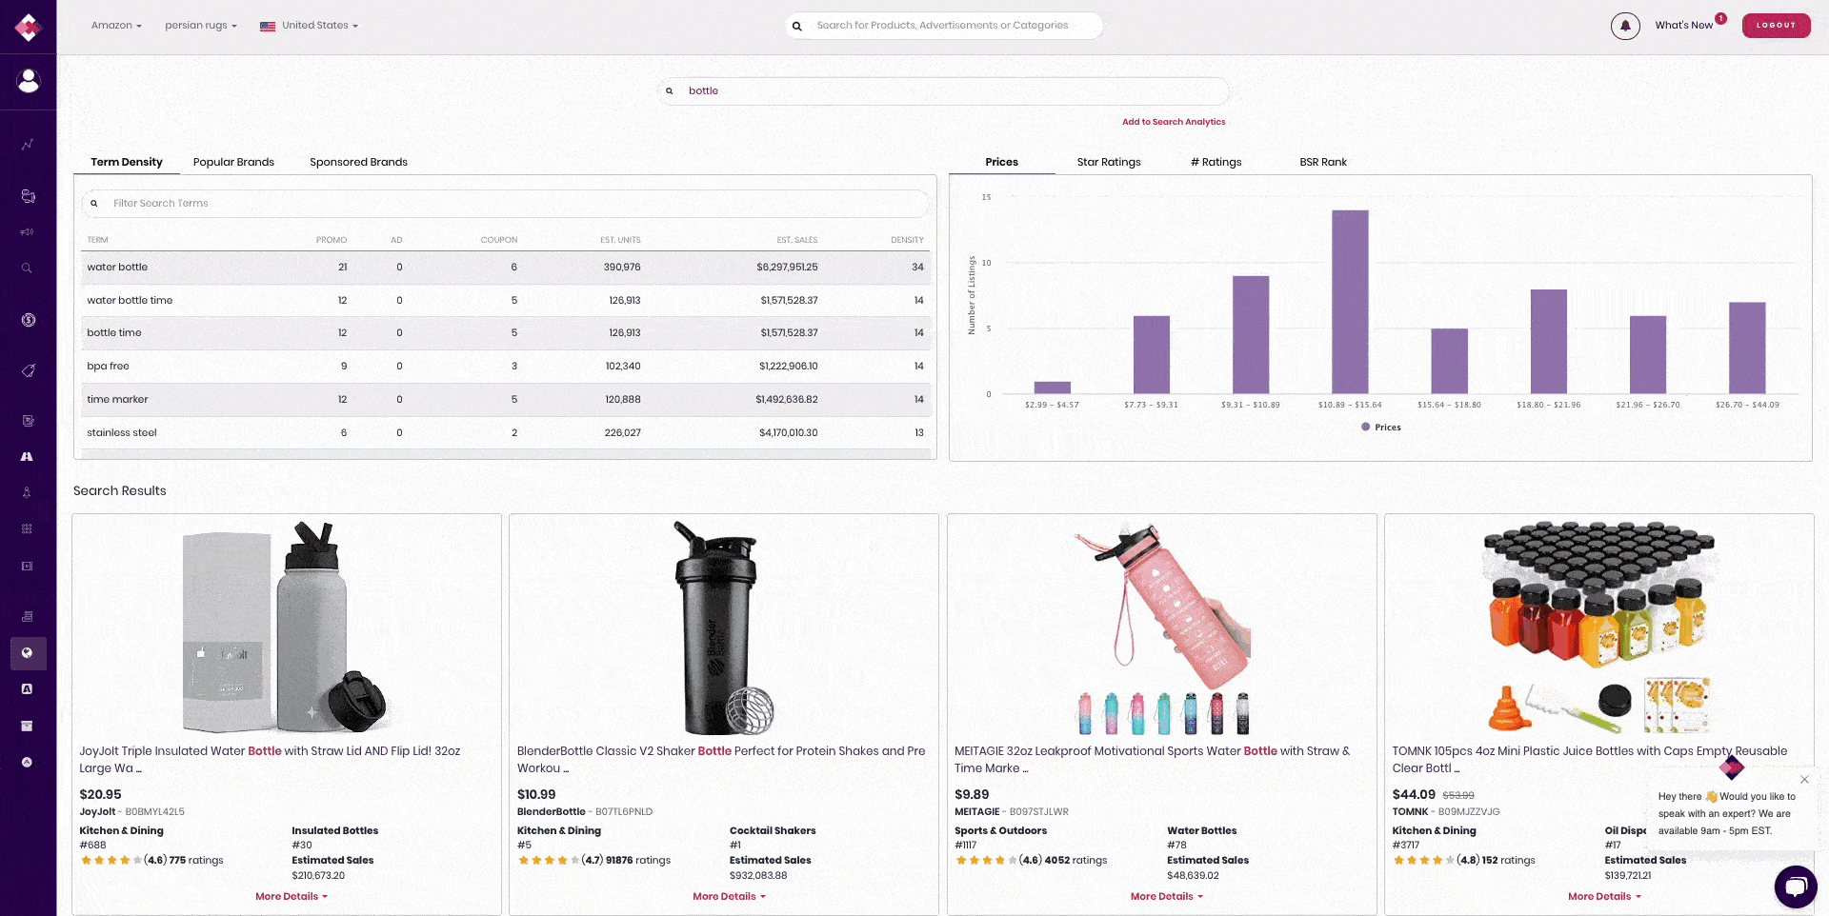Expand More Details for BlenderBottle shaker

(729, 896)
